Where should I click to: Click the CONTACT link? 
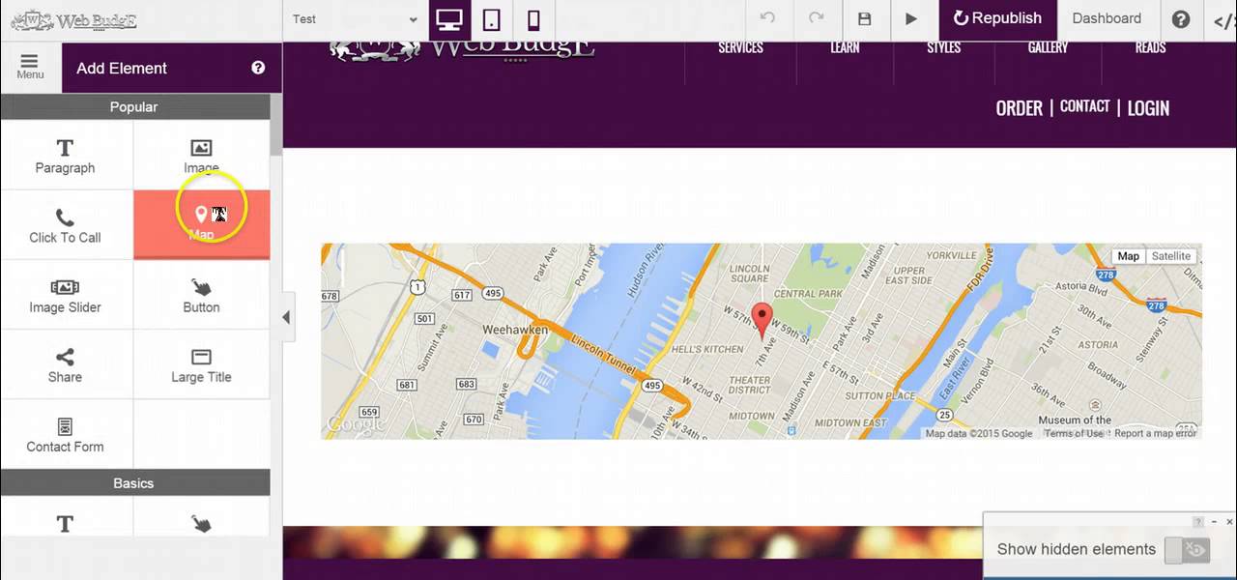1084,106
